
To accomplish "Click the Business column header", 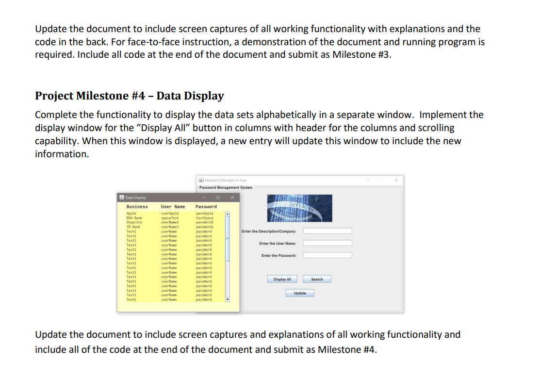I will (x=137, y=207).
